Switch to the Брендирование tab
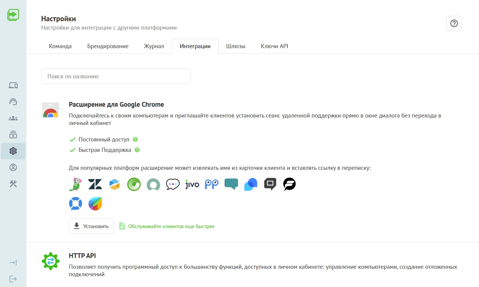This screenshot has width=479, height=287. coord(108,46)
